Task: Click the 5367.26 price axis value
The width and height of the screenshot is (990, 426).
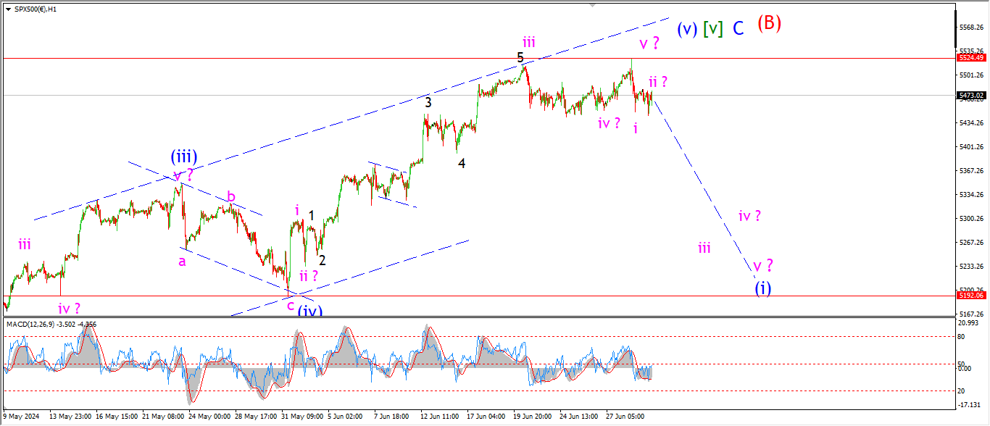Action: pyautogui.click(x=970, y=171)
